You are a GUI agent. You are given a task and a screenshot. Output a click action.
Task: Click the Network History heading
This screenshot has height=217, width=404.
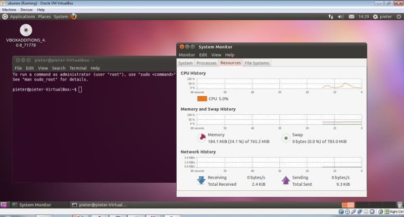(198, 152)
